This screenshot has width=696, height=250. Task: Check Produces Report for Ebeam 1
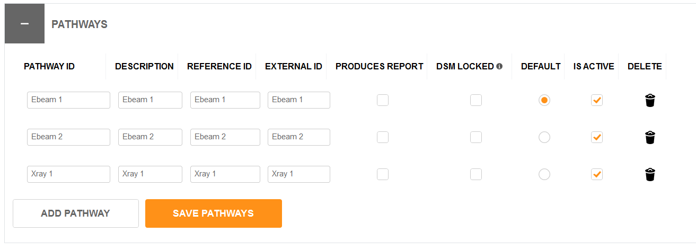[x=383, y=100]
